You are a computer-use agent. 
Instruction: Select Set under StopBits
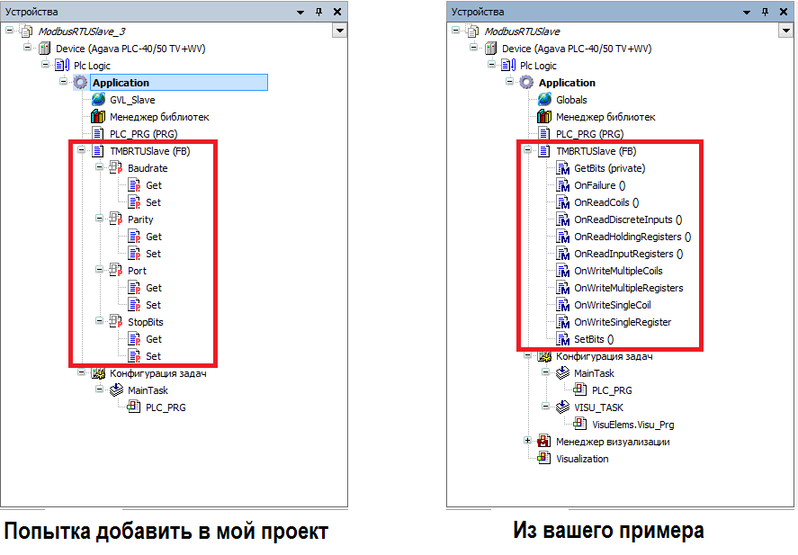point(153,356)
